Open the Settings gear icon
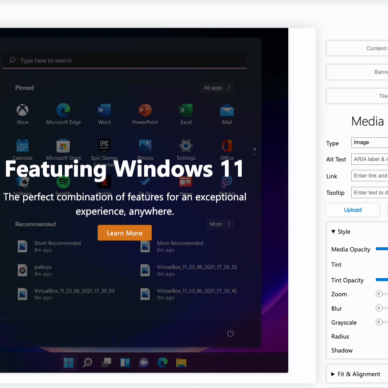 pos(186,146)
